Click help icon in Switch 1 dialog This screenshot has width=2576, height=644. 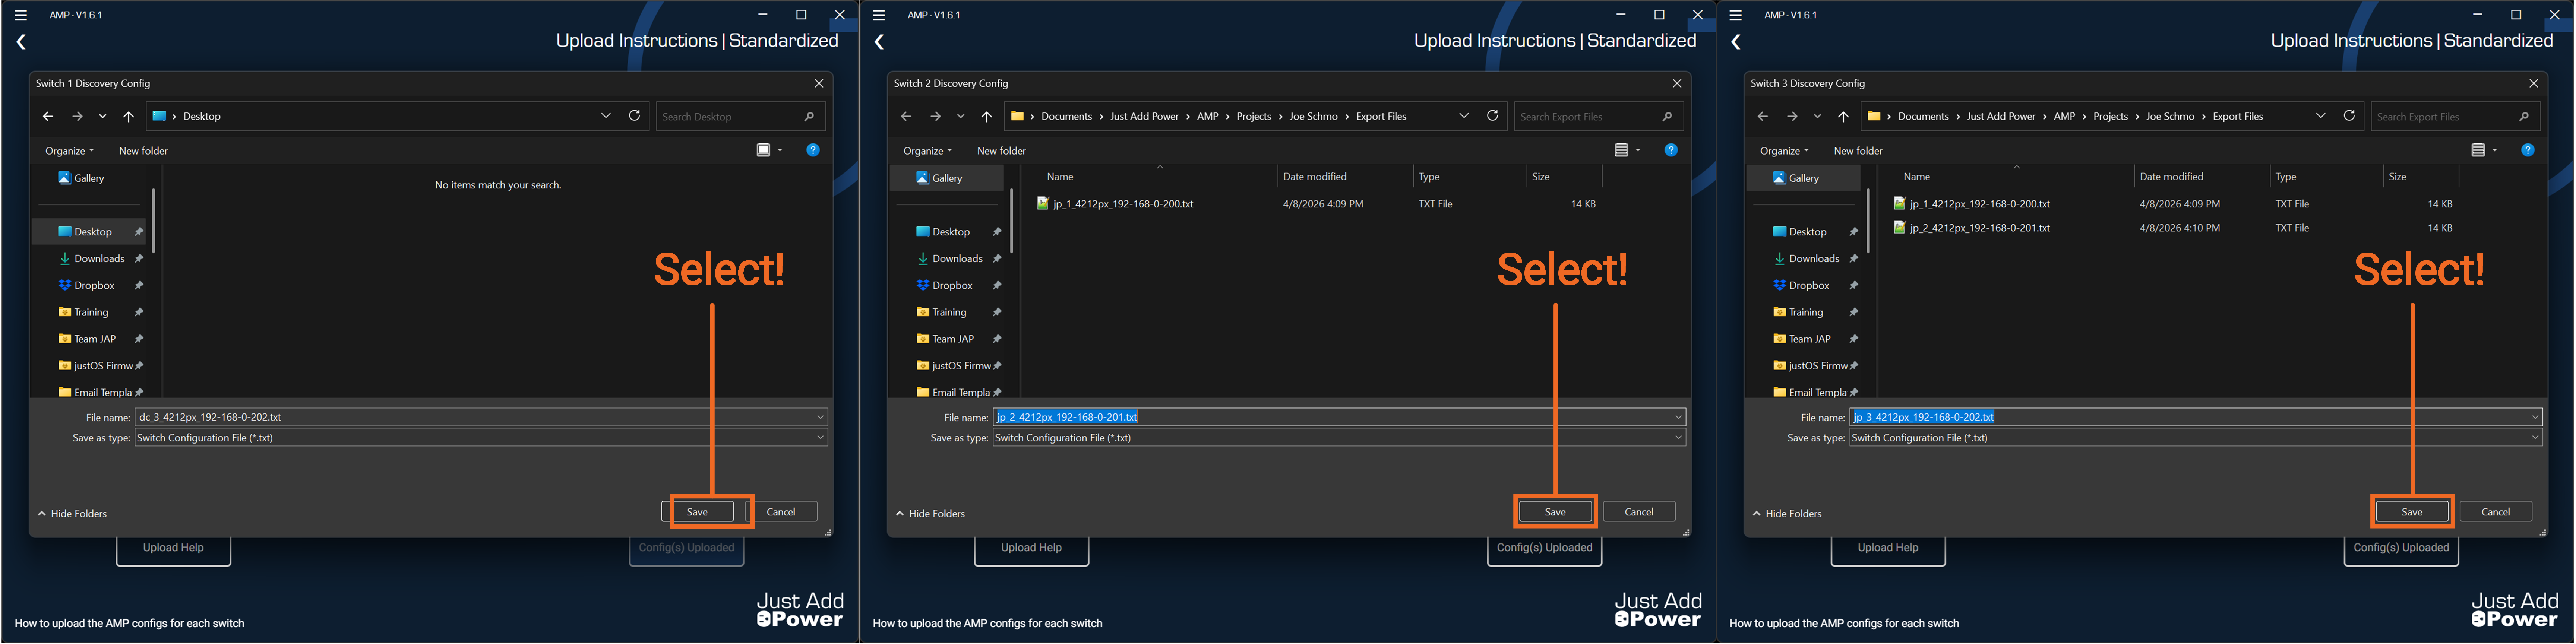point(813,150)
